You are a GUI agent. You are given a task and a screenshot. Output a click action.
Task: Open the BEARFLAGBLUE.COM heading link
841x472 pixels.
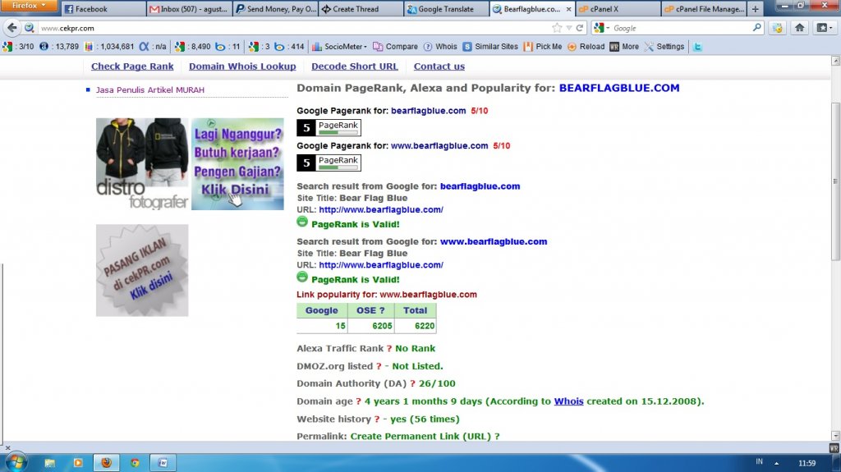click(619, 88)
